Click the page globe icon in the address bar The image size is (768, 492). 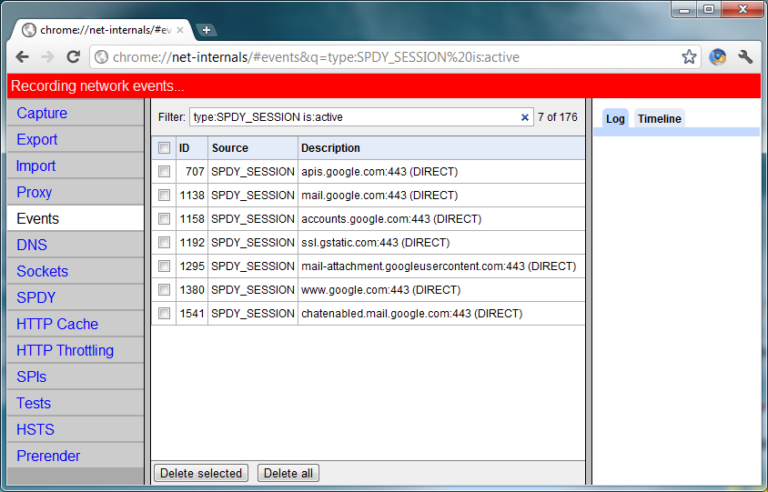pos(101,57)
